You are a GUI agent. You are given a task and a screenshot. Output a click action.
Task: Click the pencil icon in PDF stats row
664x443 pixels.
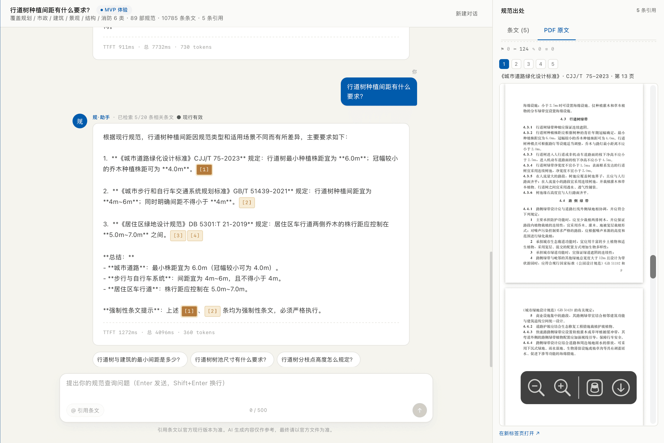click(x=534, y=49)
